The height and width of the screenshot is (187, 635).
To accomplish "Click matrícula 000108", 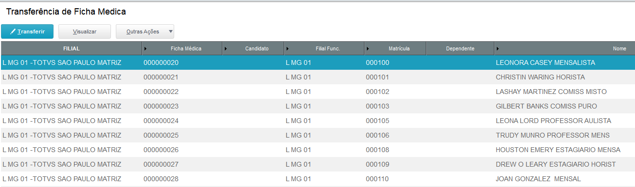I will tap(377, 150).
